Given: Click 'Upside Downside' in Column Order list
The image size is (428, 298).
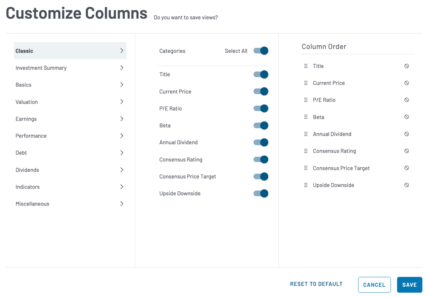Looking at the screenshot, I should tap(333, 185).
